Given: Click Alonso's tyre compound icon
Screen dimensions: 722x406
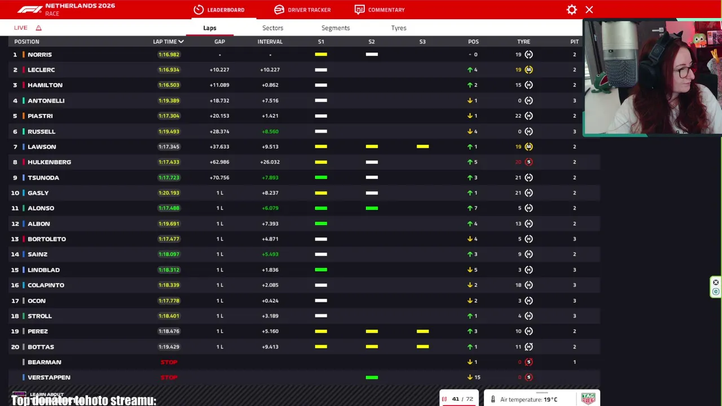Looking at the screenshot, I should [x=529, y=208].
